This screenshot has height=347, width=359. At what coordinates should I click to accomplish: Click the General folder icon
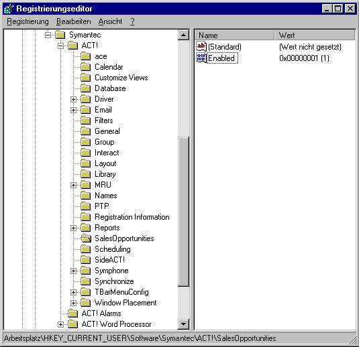(86, 131)
